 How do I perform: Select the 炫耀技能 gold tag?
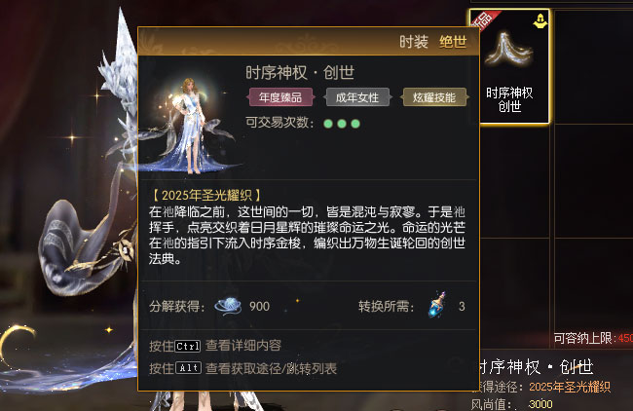pyautogui.click(x=434, y=97)
